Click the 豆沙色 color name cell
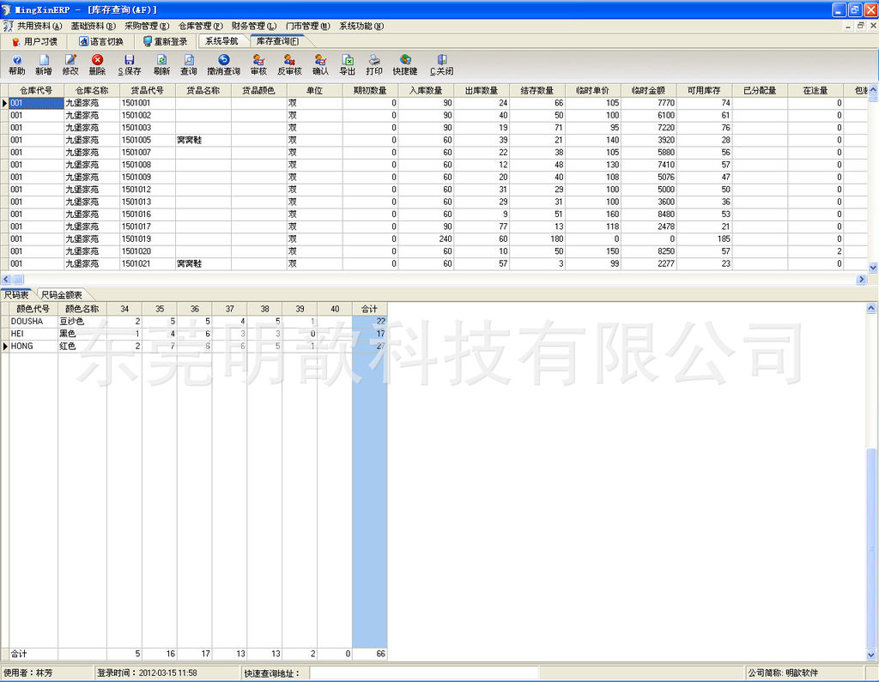This screenshot has width=879, height=682. 82,321
